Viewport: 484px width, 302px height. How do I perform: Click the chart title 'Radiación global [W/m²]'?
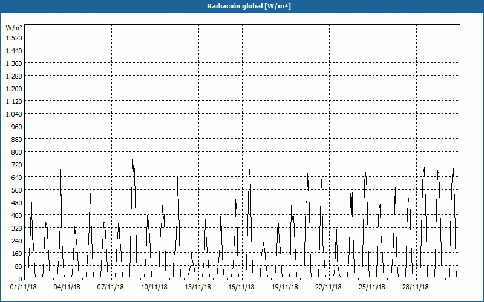click(249, 6)
